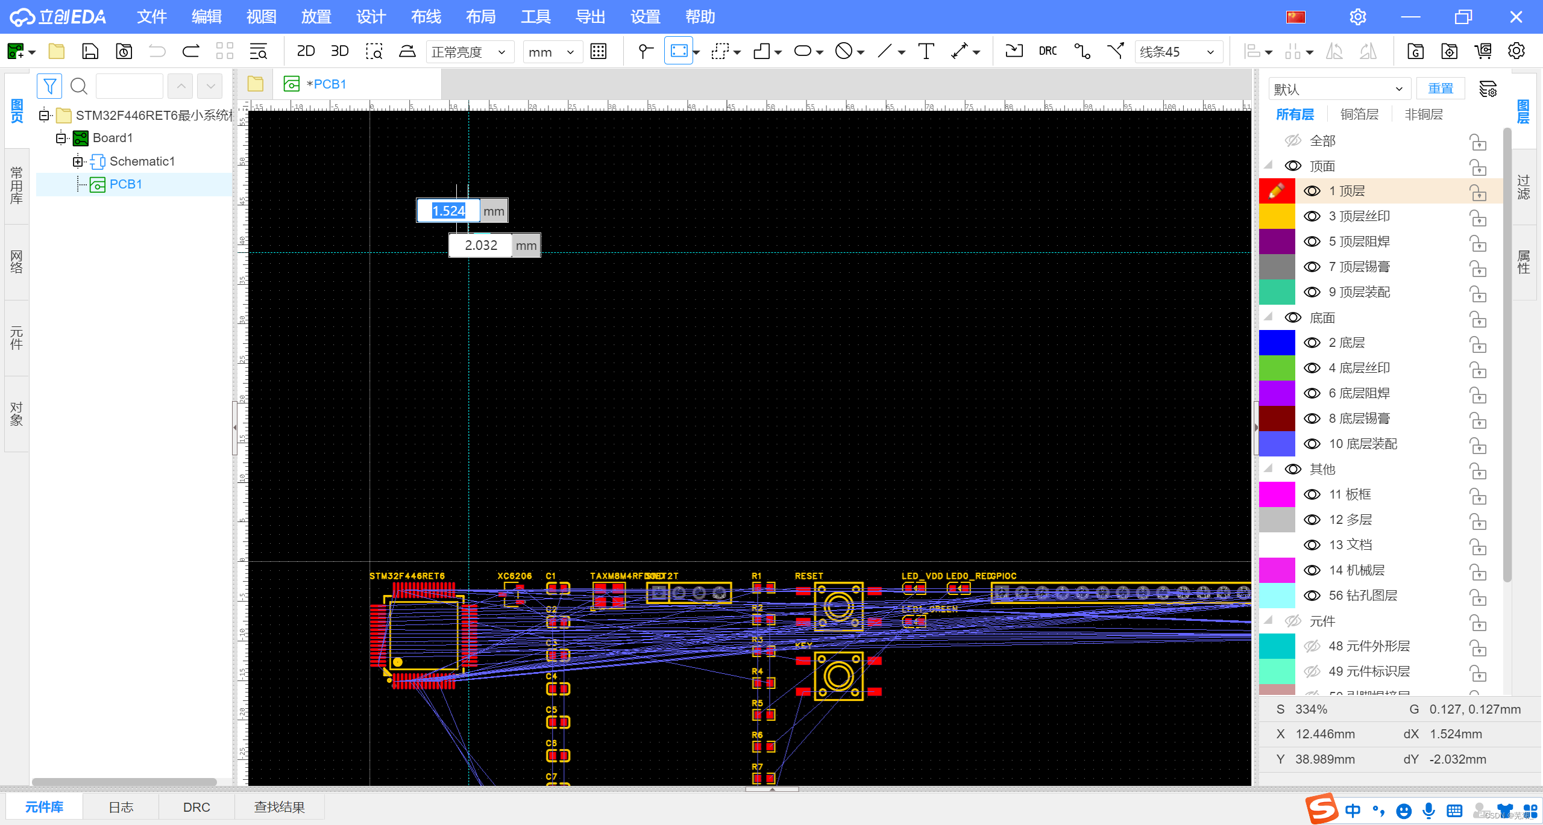Select the Text tool
The image size is (1543, 825).
click(926, 52)
